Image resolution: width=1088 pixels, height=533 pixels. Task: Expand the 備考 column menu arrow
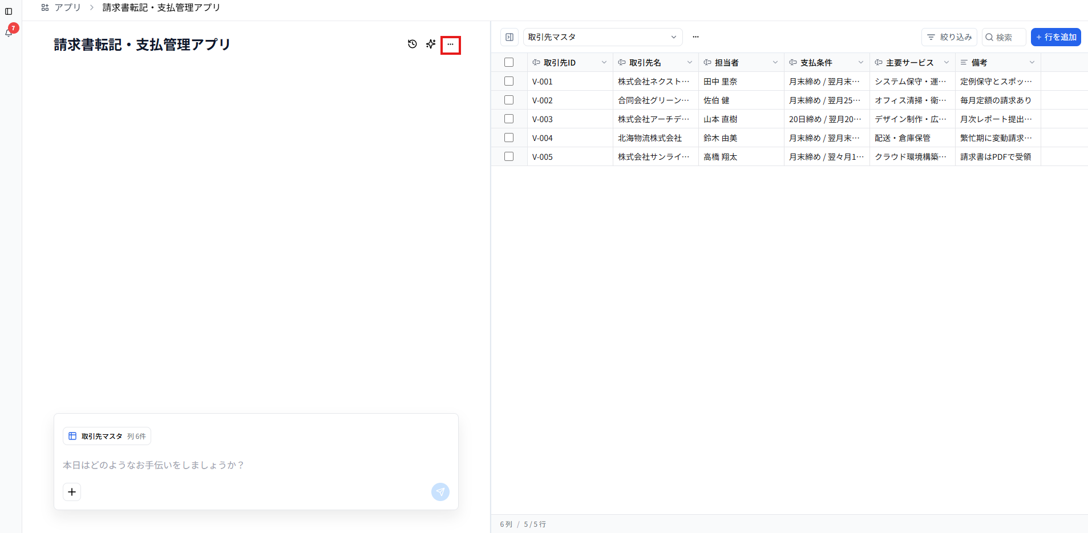pos(1032,63)
